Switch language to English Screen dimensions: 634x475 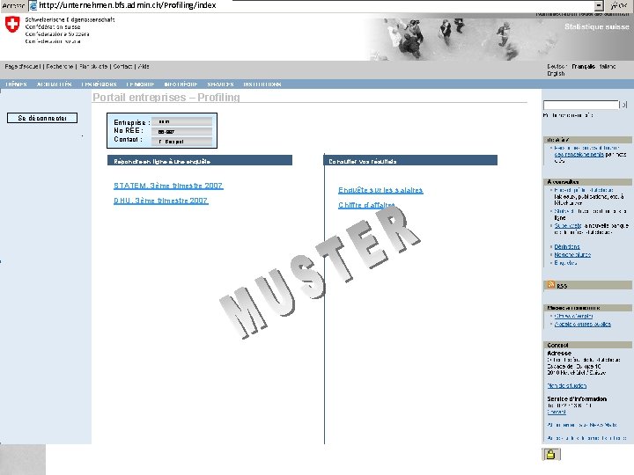coord(556,74)
